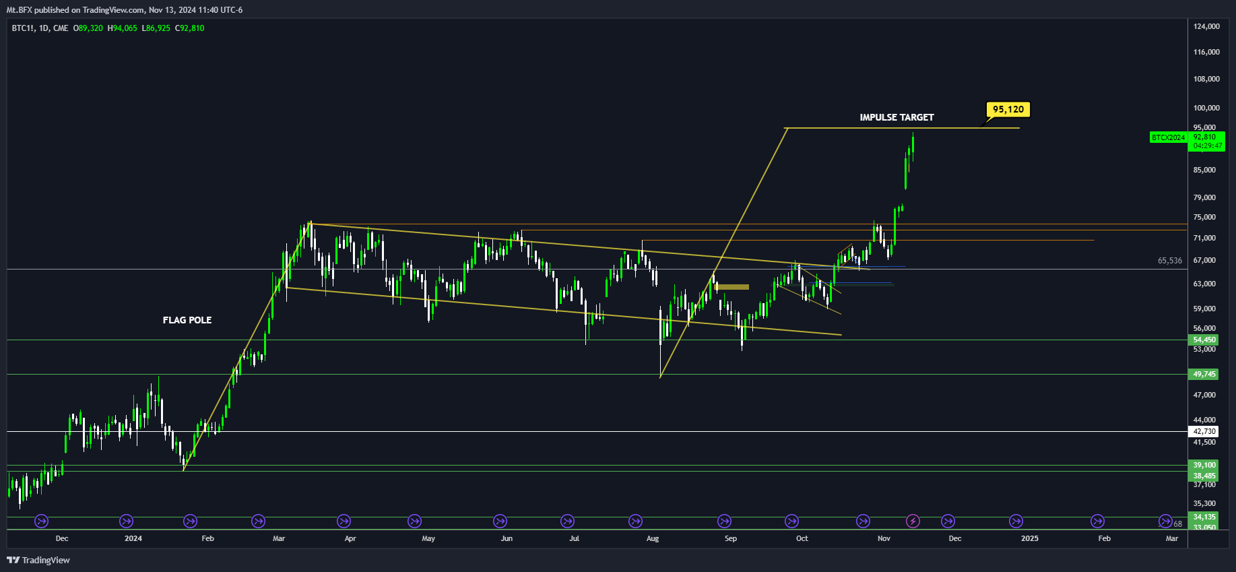The image size is (1236, 572).
Task: Click the event marker above the Sep label
Action: (x=724, y=521)
